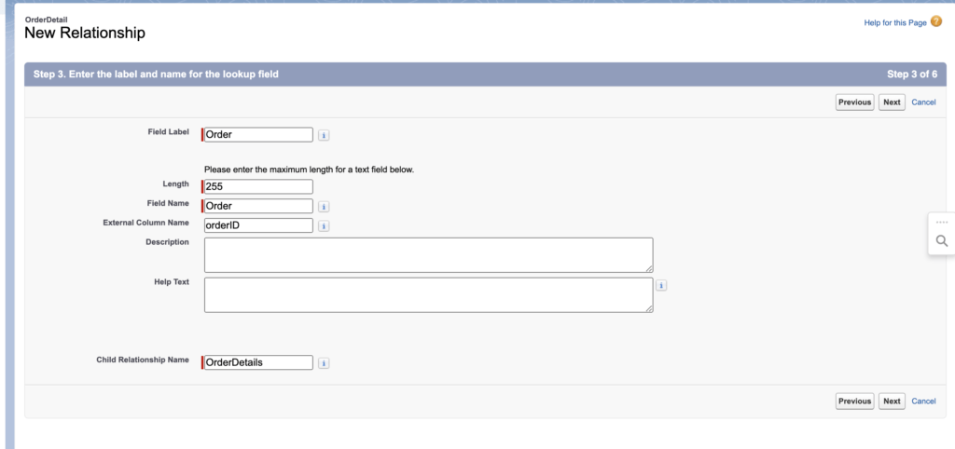Click info icon beside Child Relationship Name
Screen dimensions: 955x449
[324, 363]
